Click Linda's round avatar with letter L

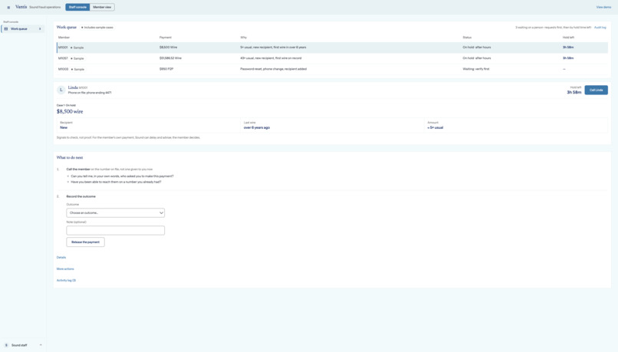61,90
